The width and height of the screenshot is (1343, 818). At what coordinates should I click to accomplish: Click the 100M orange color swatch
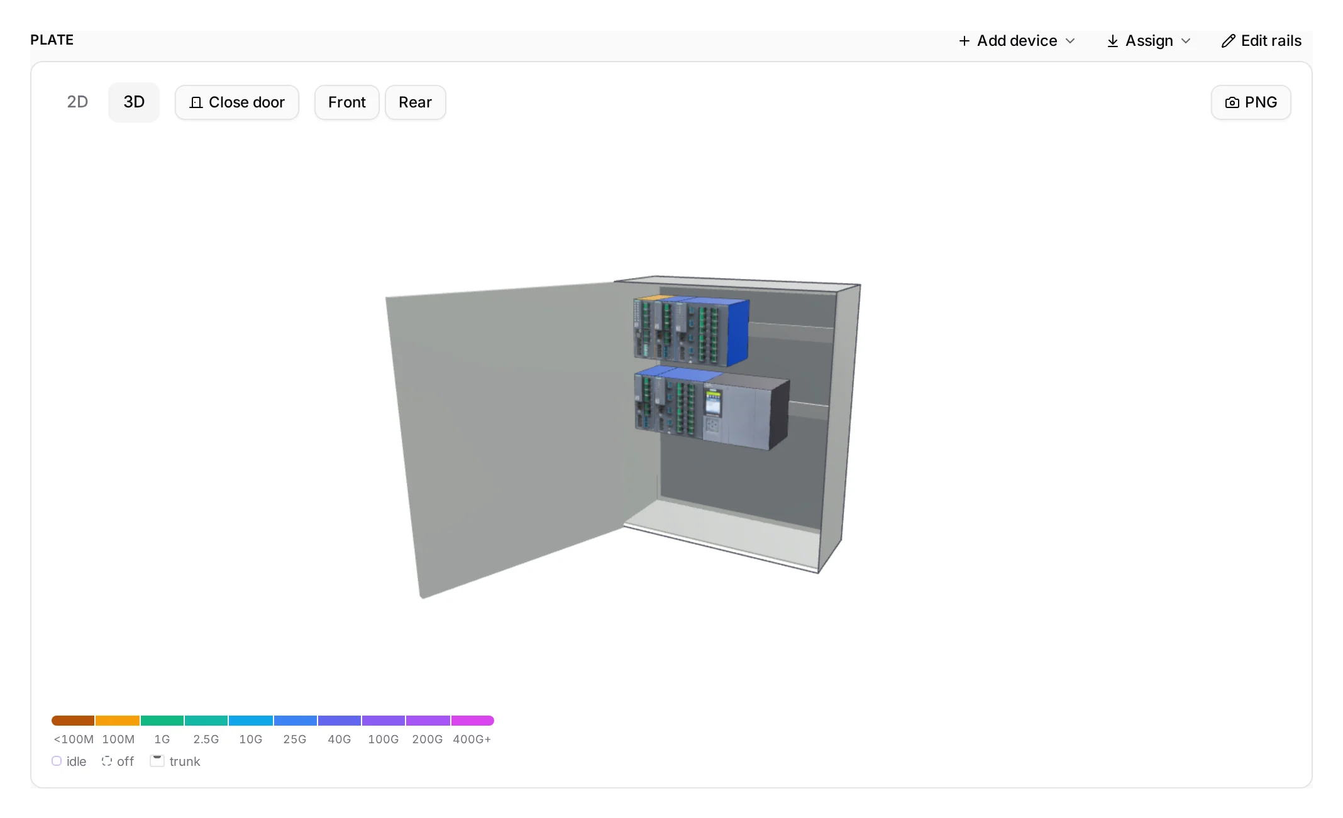click(118, 720)
